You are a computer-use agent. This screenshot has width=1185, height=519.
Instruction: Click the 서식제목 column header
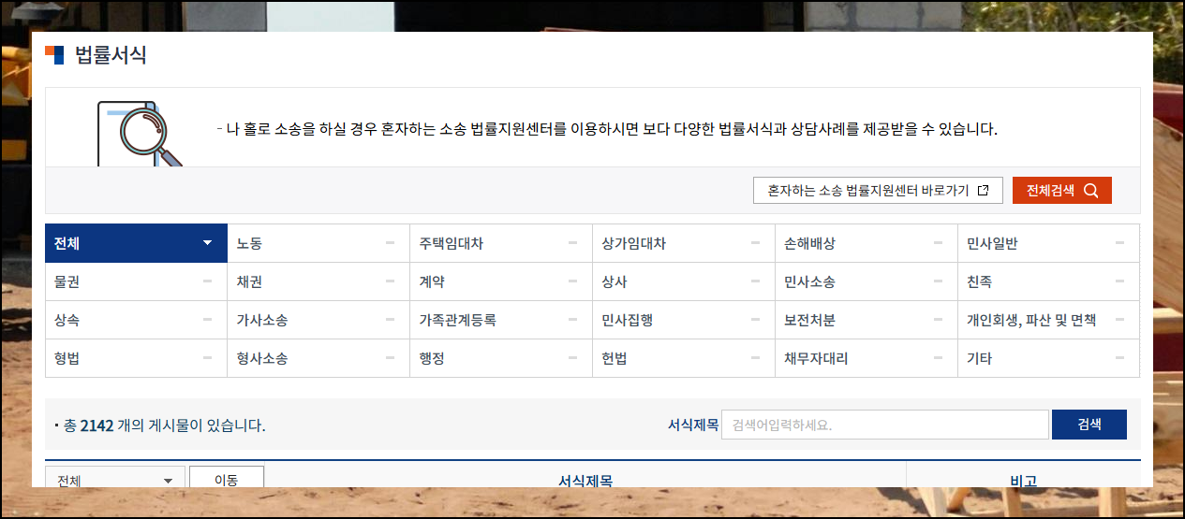coord(585,481)
